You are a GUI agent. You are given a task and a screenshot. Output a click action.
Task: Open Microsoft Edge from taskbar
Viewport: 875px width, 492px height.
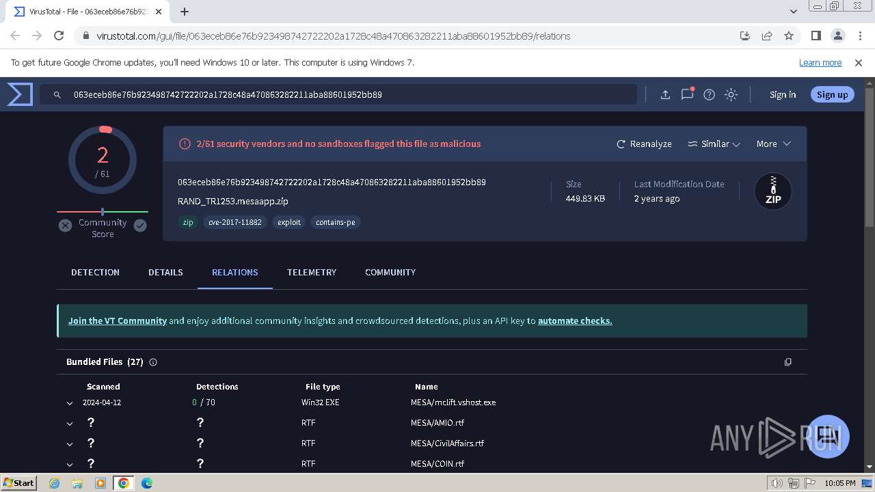146,483
